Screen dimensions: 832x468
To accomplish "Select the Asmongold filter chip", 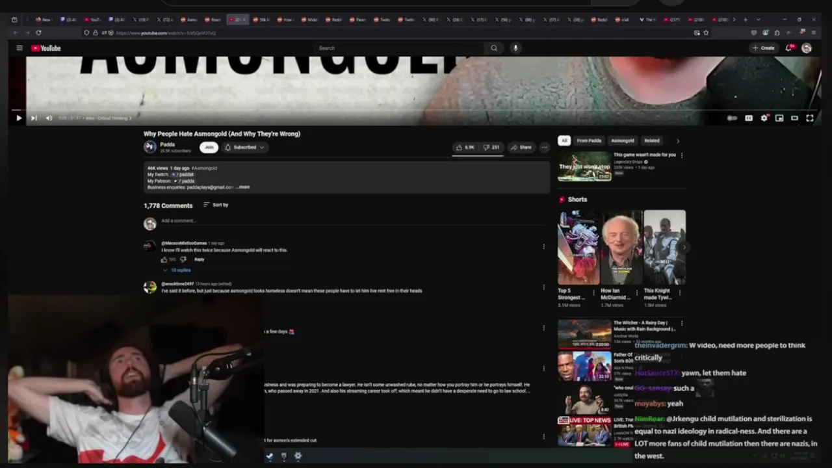I will point(622,140).
